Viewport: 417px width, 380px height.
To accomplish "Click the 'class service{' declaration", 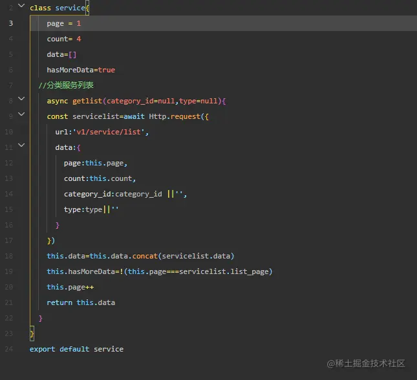I will click(x=59, y=8).
